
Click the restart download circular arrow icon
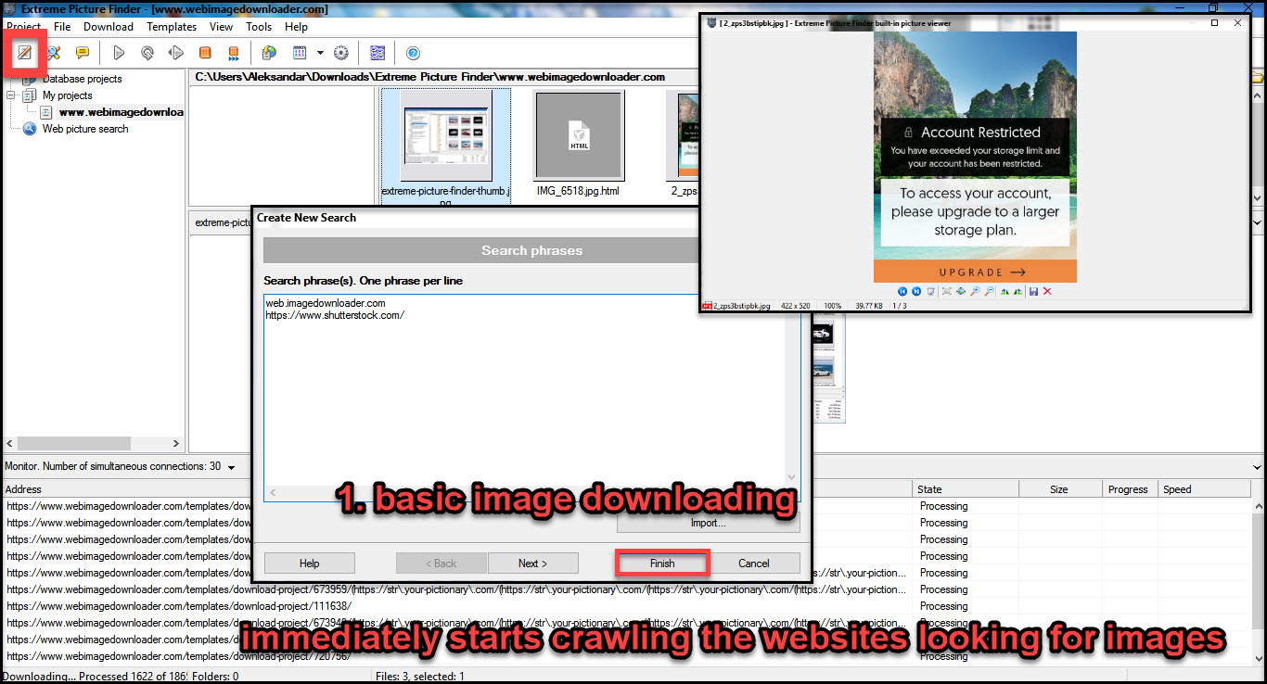point(147,53)
